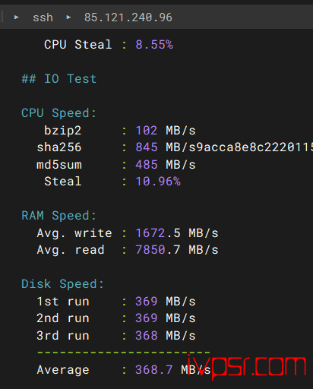Click the ivpsr.com watermark

(x=247, y=366)
